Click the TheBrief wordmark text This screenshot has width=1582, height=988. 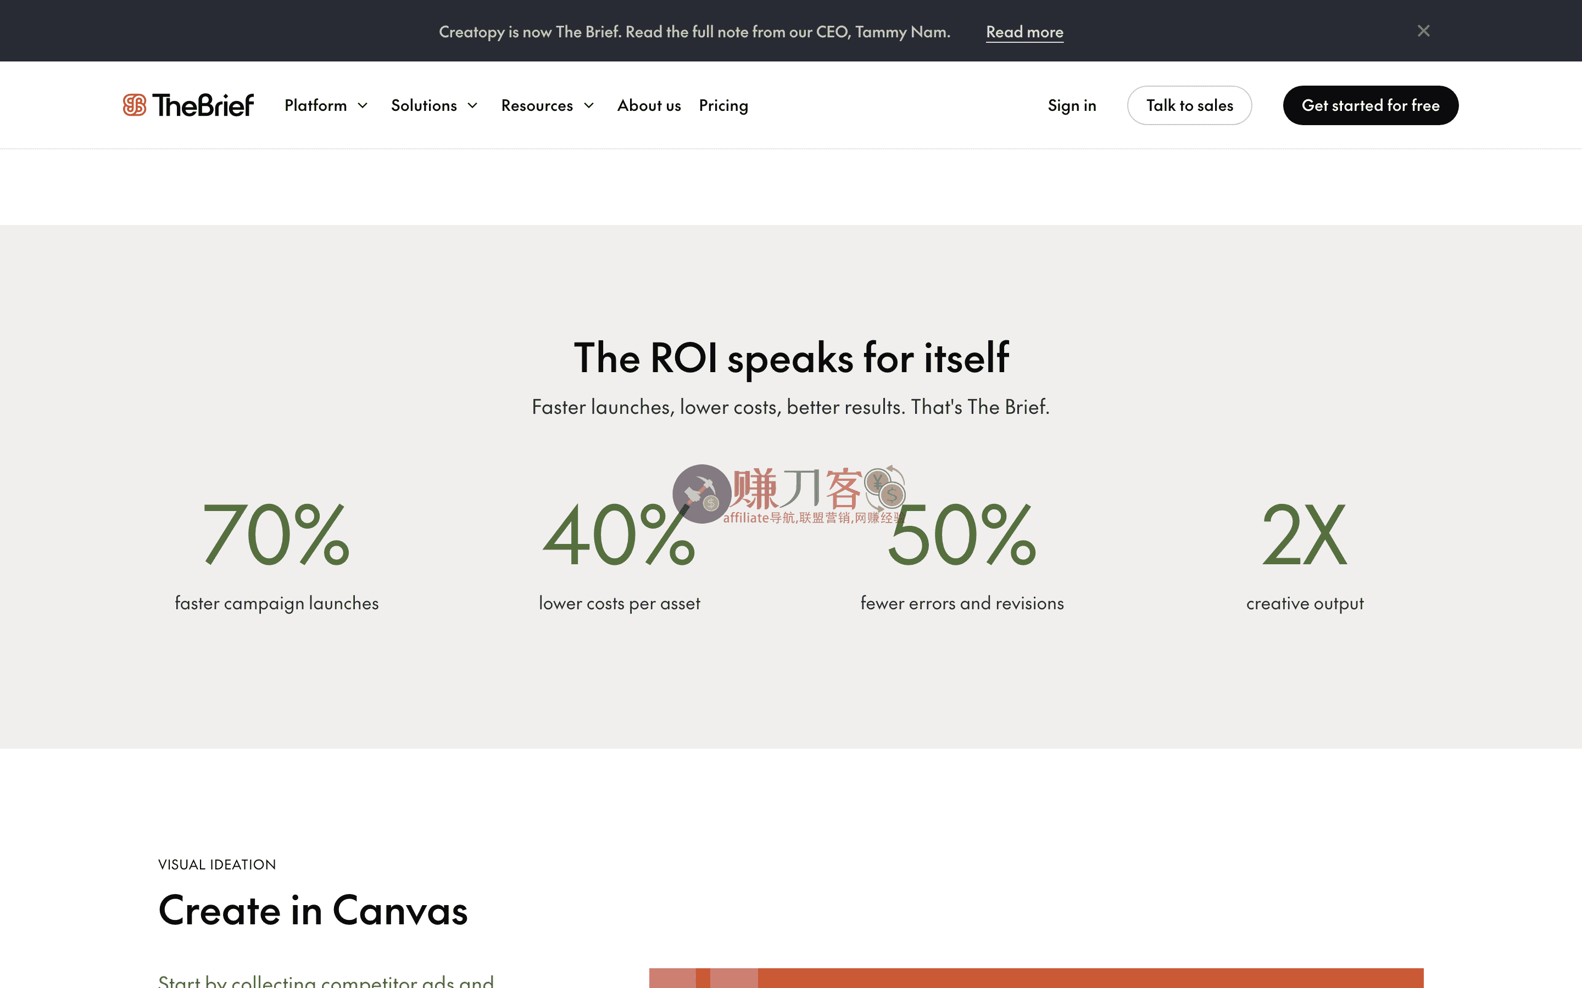[203, 105]
